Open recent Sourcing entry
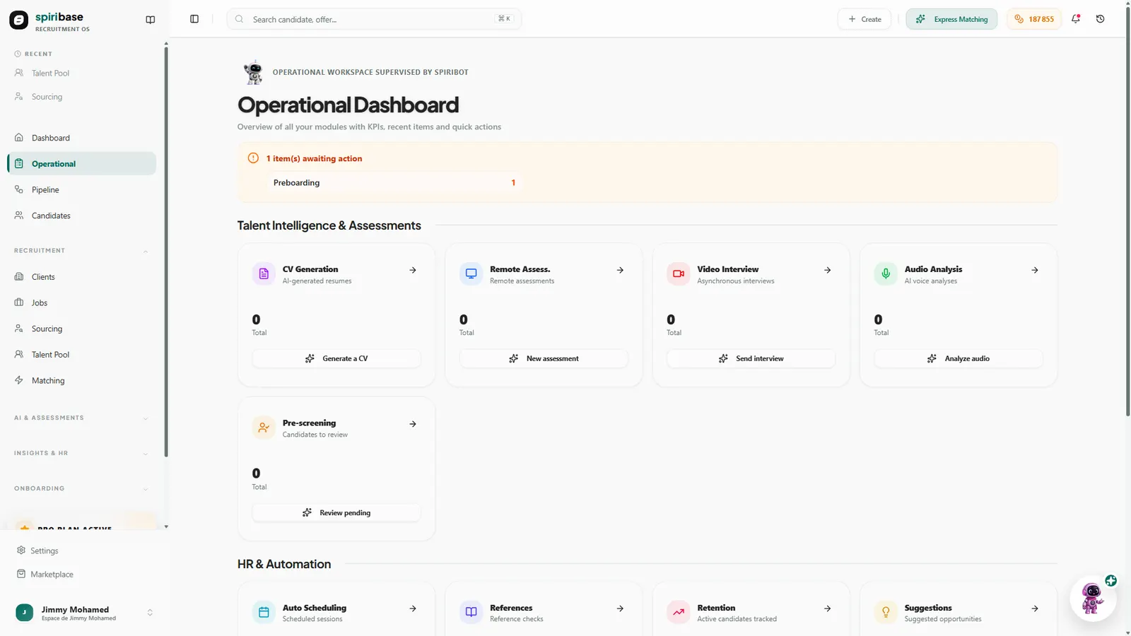 pyautogui.click(x=82, y=97)
